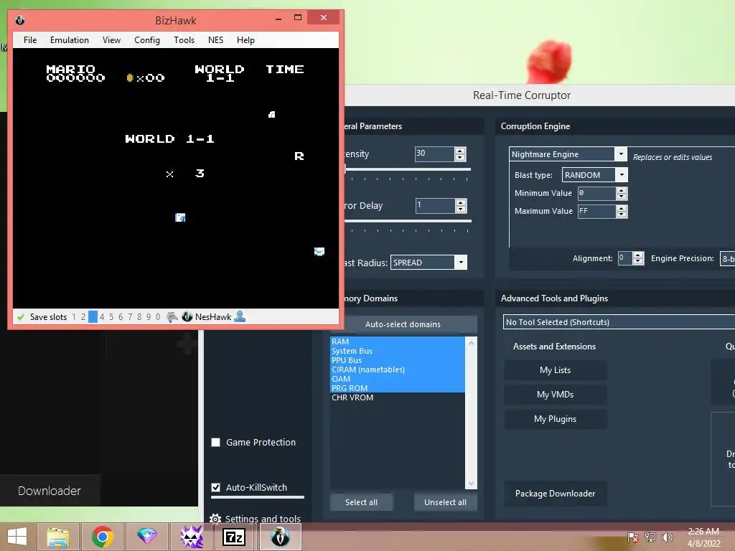The image size is (735, 551).
Task: Increase Alignment value with up arrow
Action: point(638,255)
